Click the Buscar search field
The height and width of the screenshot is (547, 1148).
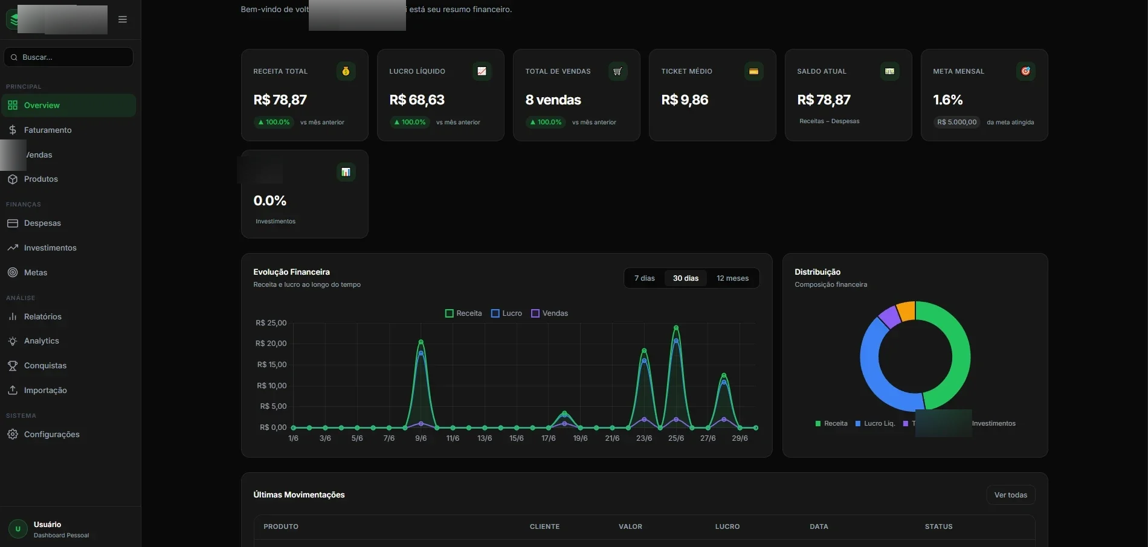click(x=68, y=57)
